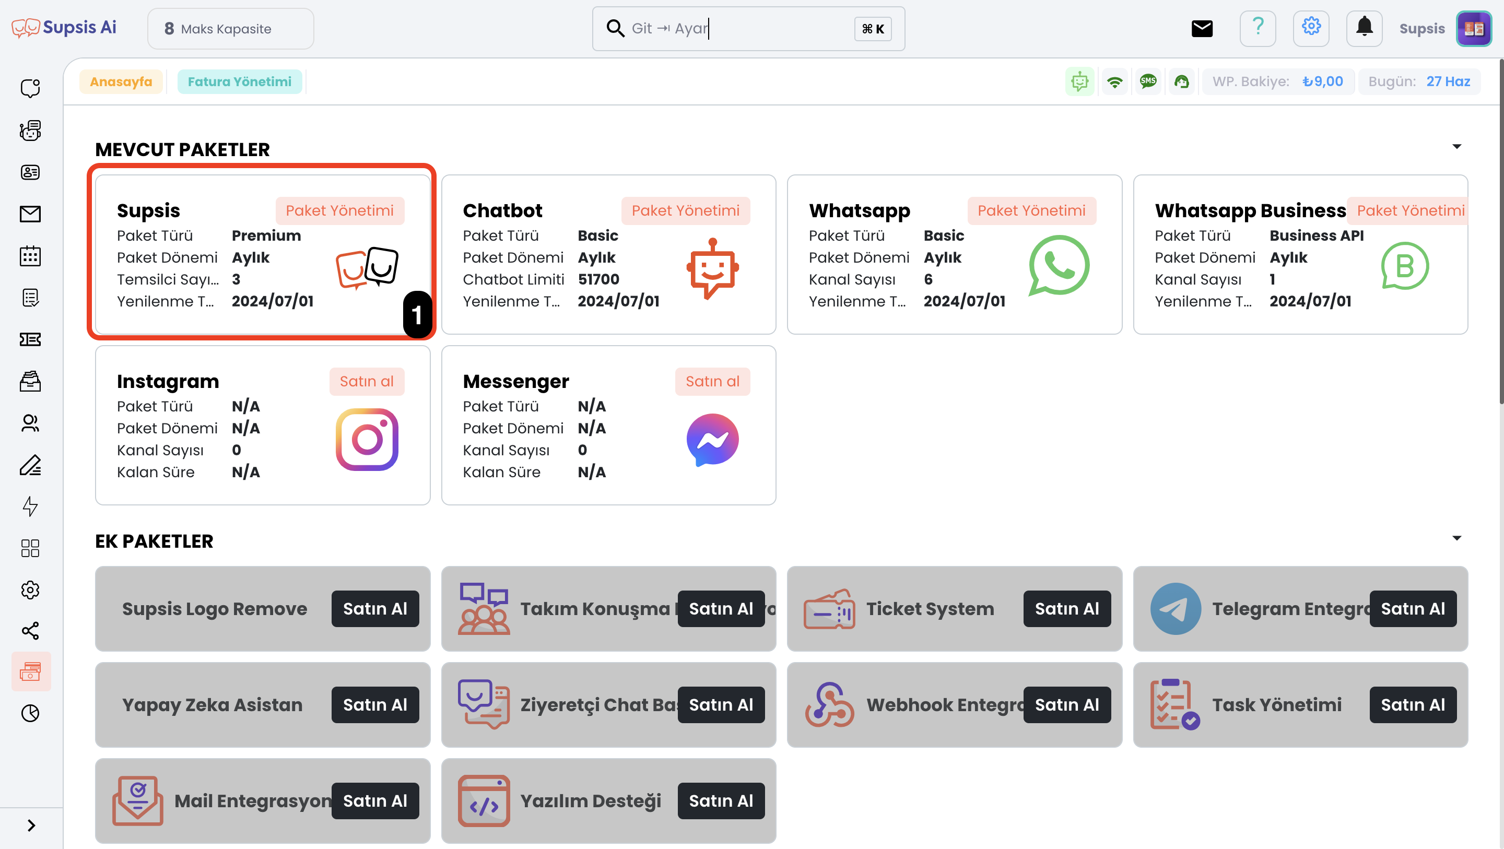Image resolution: width=1504 pixels, height=849 pixels.
Task: Open the help question mark button
Action: 1258,28
